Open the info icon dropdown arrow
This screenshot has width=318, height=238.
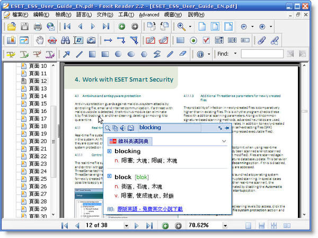[x=209, y=54]
